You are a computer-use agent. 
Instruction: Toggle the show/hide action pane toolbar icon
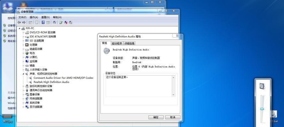pos(48,23)
